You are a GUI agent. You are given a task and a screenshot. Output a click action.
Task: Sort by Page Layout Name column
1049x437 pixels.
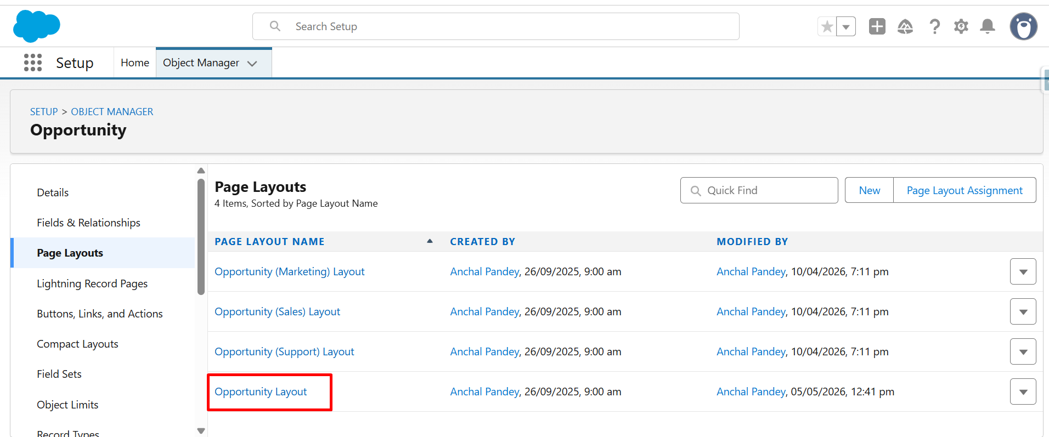(x=269, y=242)
